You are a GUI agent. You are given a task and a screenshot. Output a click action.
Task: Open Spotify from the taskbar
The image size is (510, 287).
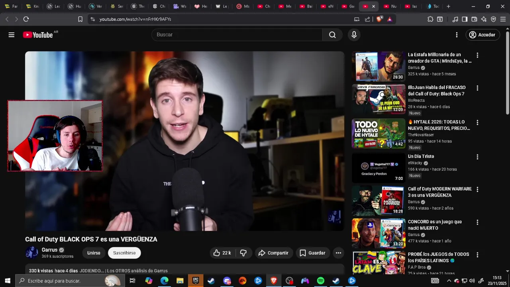(321, 281)
